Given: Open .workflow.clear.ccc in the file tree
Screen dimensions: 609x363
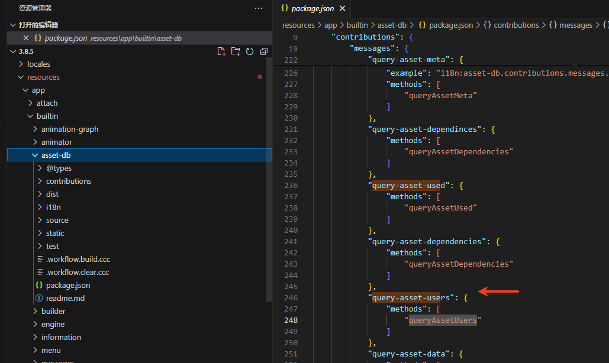Looking at the screenshot, I should point(78,272).
